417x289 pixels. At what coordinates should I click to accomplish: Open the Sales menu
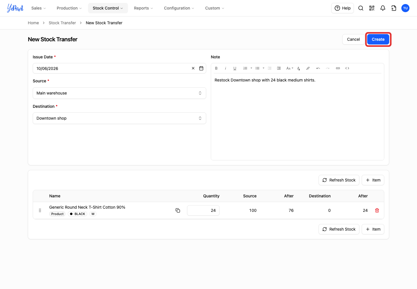39,8
